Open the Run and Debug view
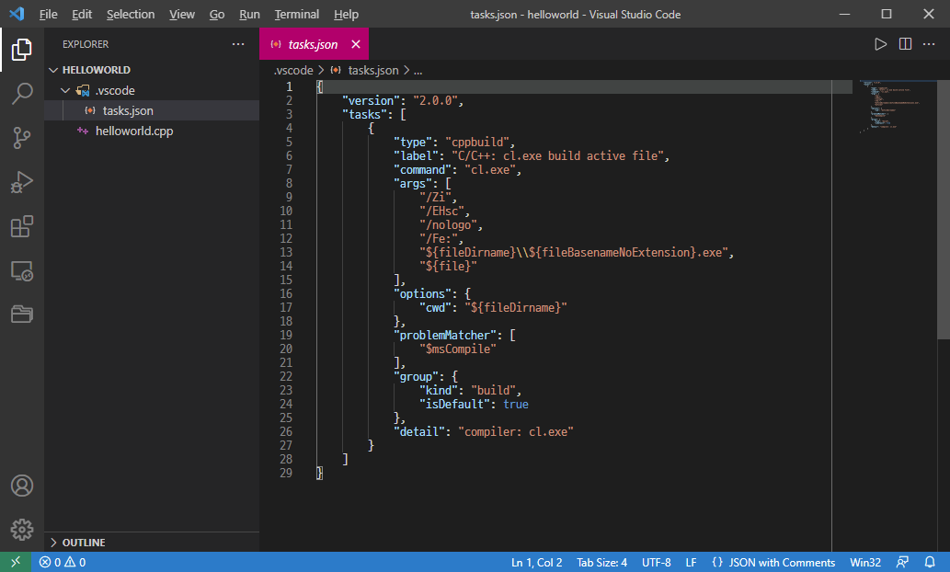950x572 pixels. tap(22, 182)
